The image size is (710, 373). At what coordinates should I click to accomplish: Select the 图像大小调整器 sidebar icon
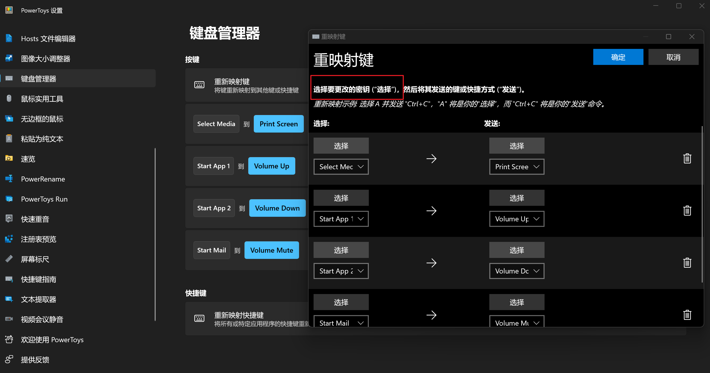point(9,58)
